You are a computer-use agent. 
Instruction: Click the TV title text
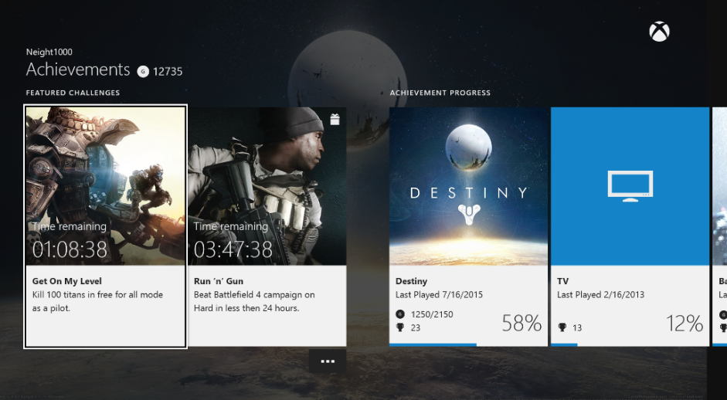(563, 281)
